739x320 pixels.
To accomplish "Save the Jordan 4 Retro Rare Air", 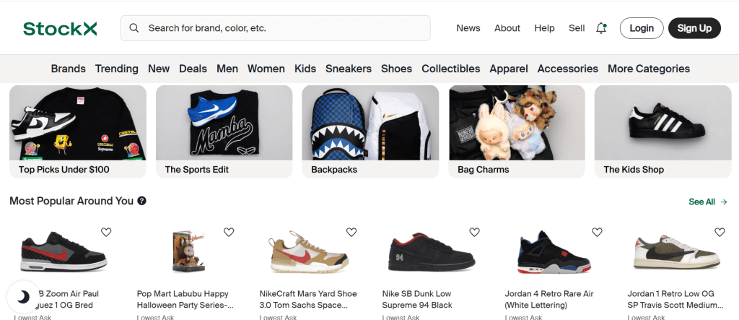I will click(x=597, y=232).
